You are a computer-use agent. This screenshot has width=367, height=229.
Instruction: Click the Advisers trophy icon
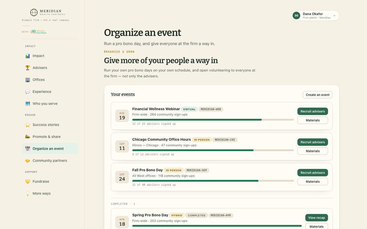click(28, 68)
